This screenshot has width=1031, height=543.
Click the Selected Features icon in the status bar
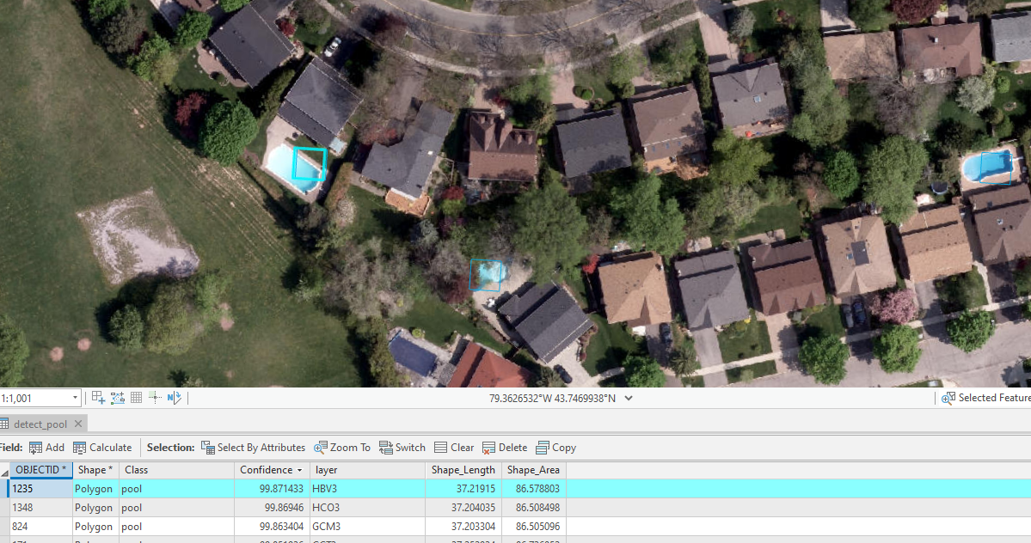tap(948, 397)
